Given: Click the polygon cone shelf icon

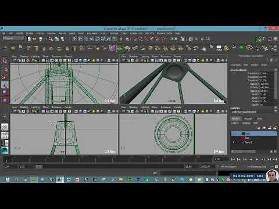Looking at the screenshot, I should (x=44, y=48).
